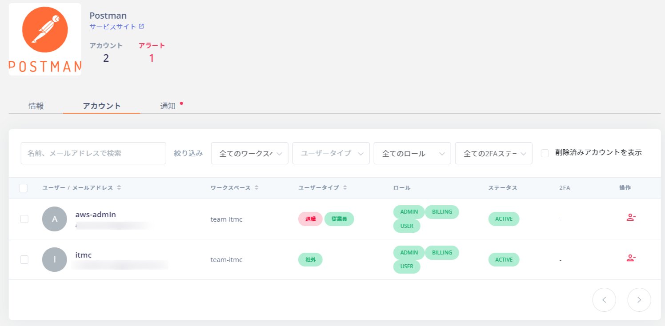Focus the name or email search field
Viewport: 665px width, 326px height.
coord(93,153)
